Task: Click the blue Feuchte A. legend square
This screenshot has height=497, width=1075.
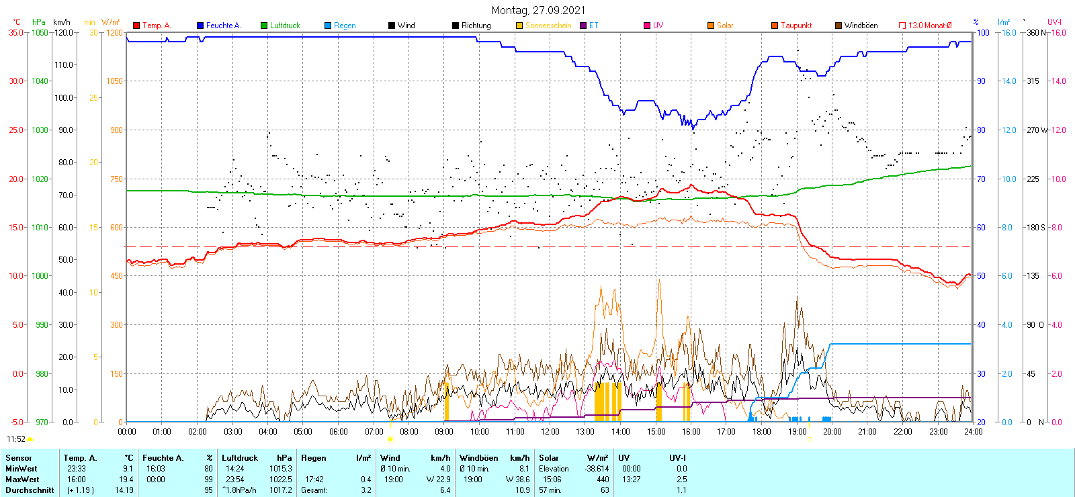Action: (x=200, y=26)
